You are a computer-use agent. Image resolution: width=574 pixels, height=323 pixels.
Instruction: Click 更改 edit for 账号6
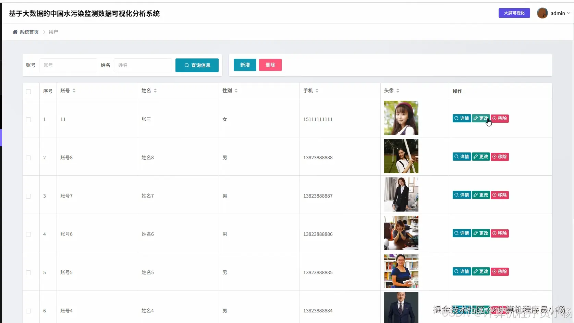point(481,233)
